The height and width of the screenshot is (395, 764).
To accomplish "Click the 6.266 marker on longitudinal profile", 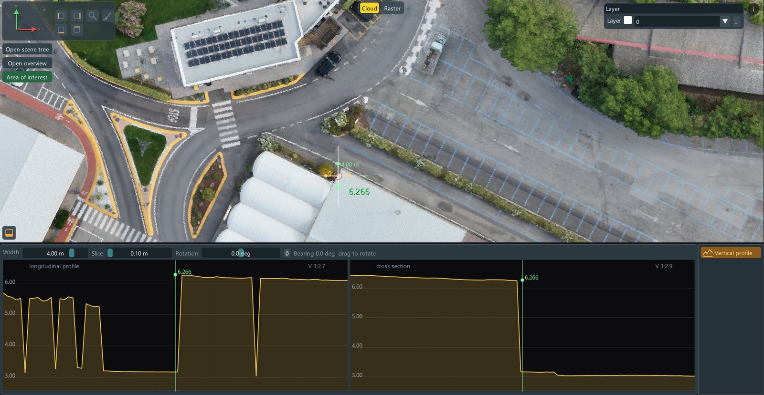I will 175,275.
